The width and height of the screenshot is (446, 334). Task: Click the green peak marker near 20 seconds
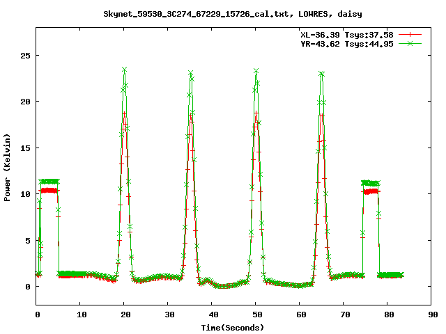pyautogui.click(x=124, y=70)
